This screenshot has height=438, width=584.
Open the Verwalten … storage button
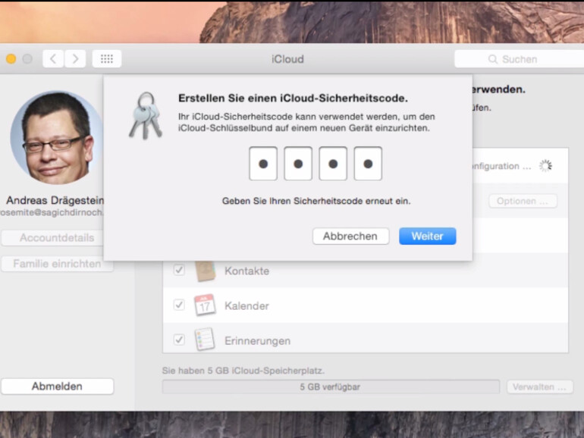pos(540,387)
